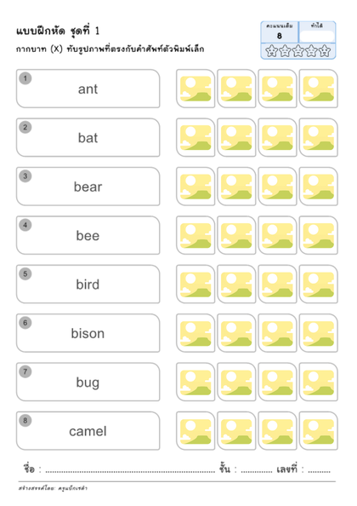Click the number 5 badge icon
The width and height of the screenshot is (357, 506).
coord(25,274)
